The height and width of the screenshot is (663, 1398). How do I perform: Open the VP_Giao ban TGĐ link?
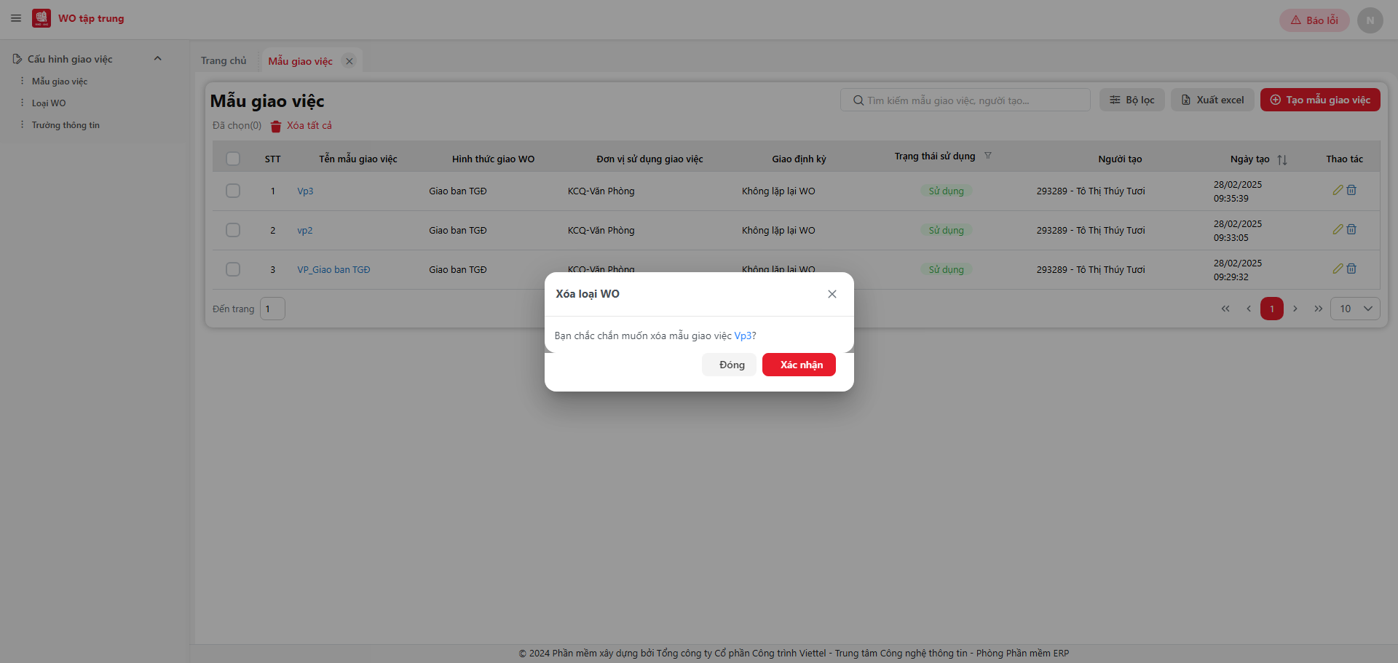333,270
